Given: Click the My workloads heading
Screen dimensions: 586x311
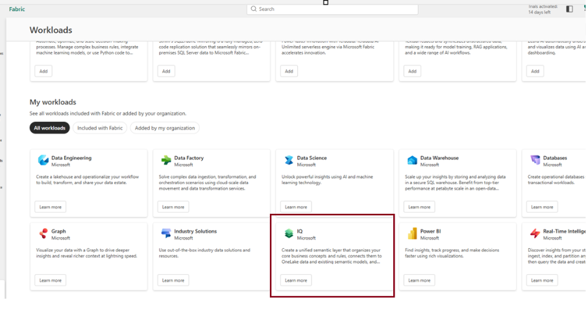Looking at the screenshot, I should tap(53, 102).
